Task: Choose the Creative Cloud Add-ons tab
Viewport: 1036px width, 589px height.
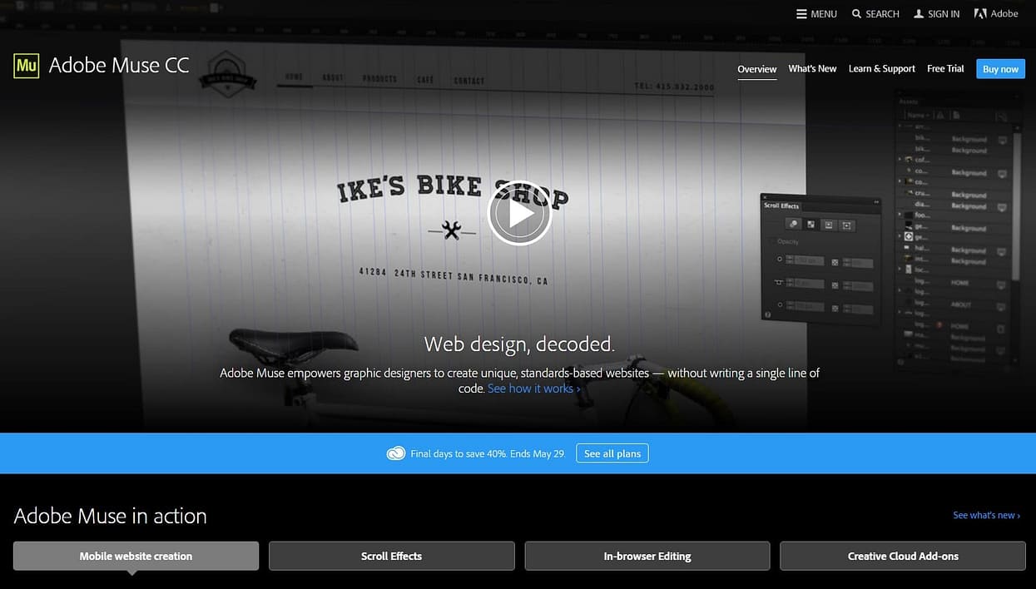Action: [903, 556]
